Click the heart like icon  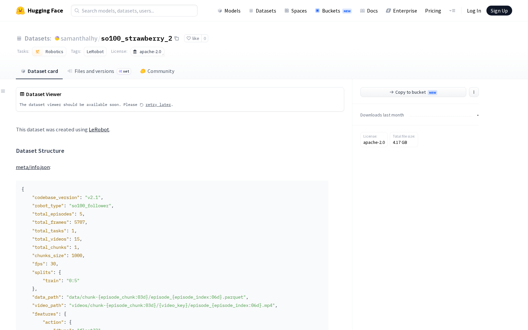point(189,38)
